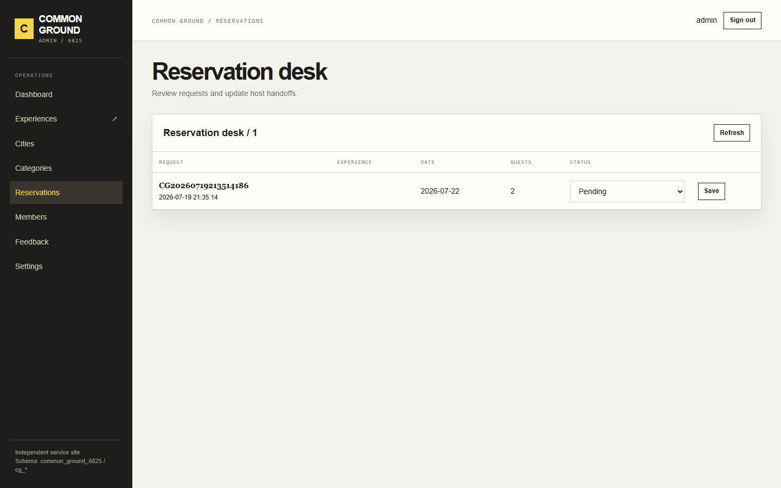
Task: Click the Reservation desk page heading
Action: point(240,72)
